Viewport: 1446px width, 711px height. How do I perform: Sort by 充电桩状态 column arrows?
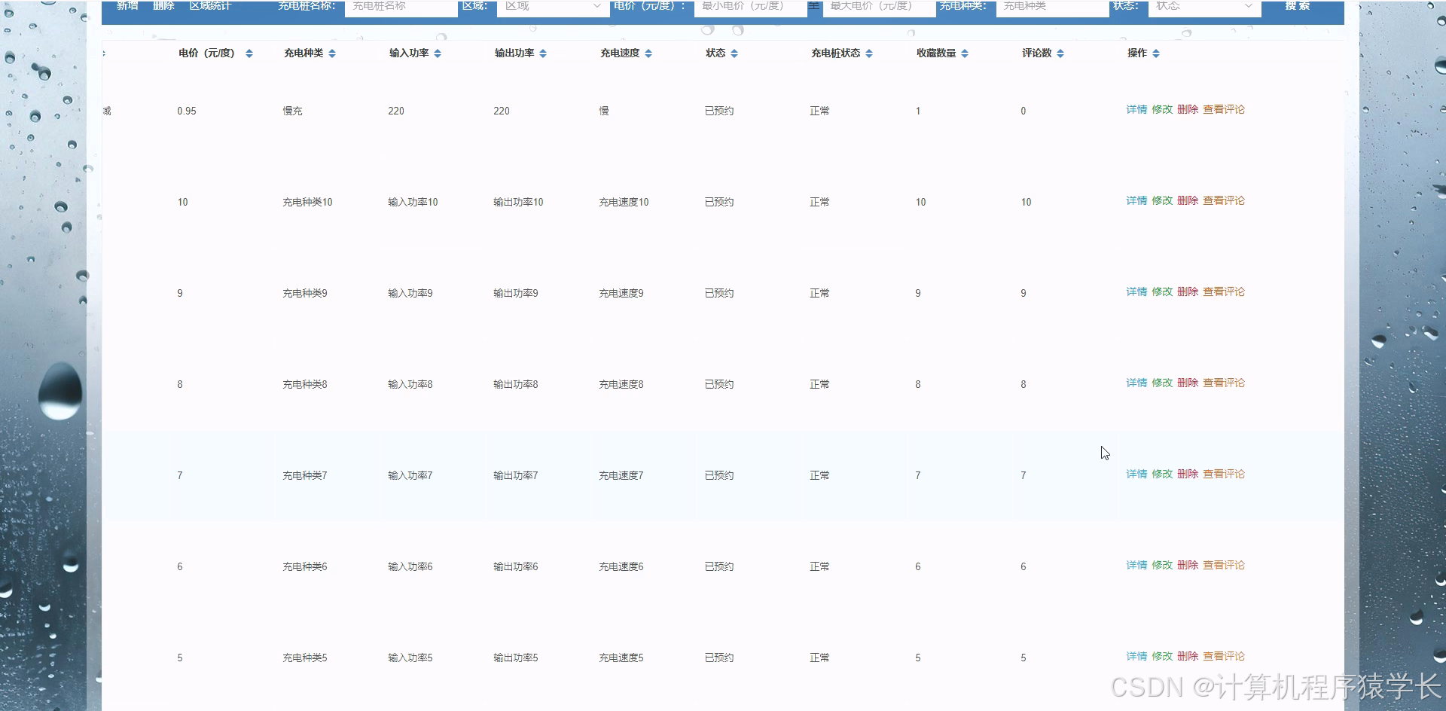(x=869, y=53)
